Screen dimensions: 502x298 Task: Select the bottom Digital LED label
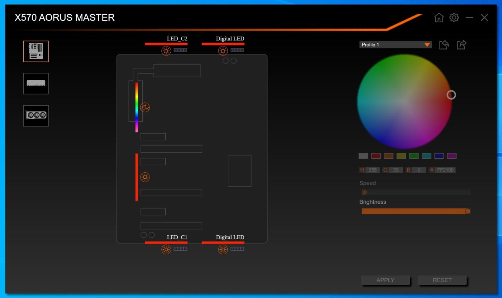[230, 237]
